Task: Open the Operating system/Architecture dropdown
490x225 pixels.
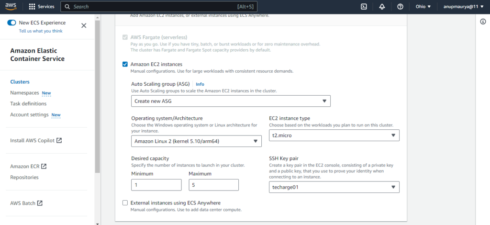Action: click(x=196, y=141)
